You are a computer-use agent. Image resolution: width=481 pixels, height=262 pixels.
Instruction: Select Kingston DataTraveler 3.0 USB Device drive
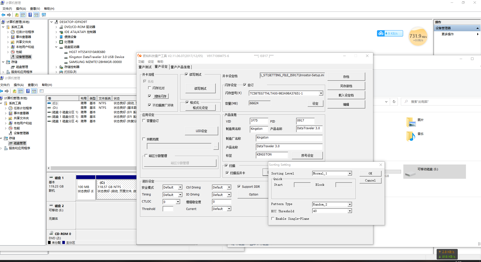coord(96,57)
